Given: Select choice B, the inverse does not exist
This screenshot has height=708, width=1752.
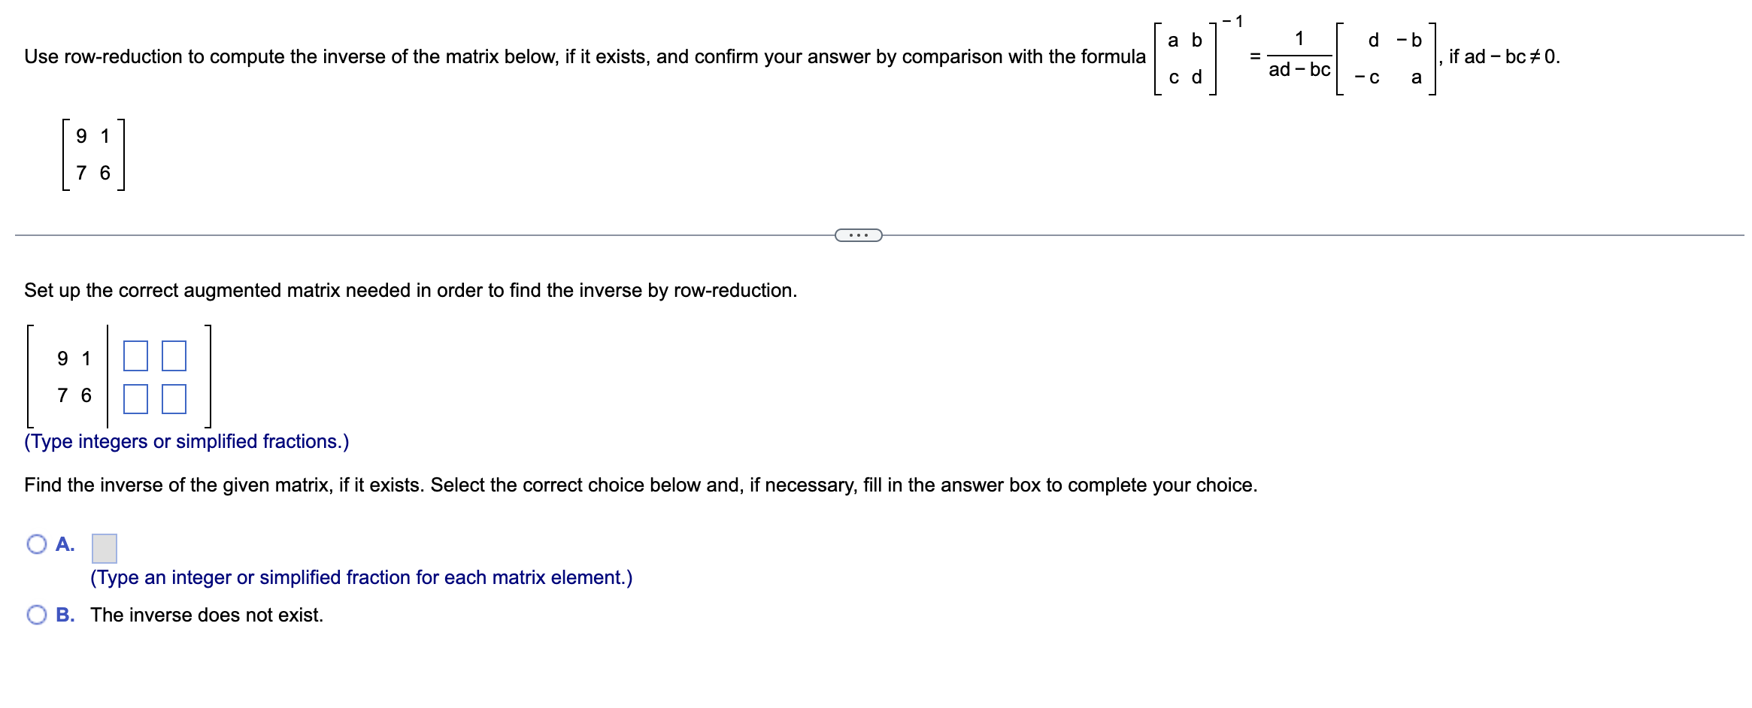Looking at the screenshot, I should click(x=36, y=615).
